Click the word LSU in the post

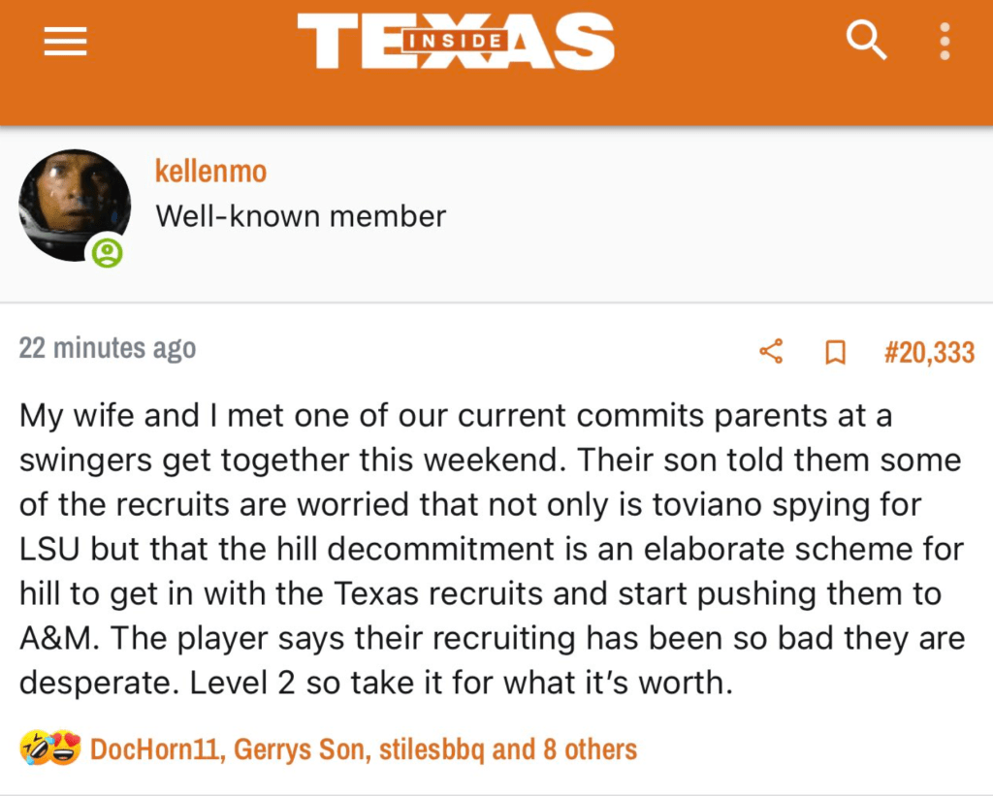[45, 549]
